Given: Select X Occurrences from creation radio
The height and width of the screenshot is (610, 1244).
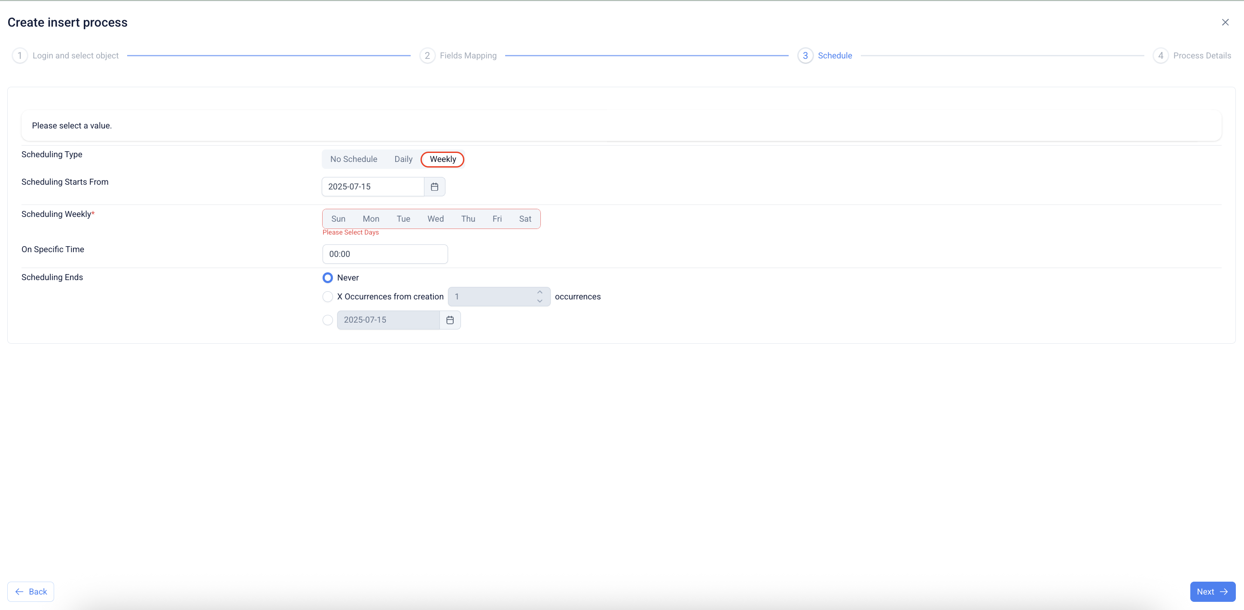Looking at the screenshot, I should click(x=327, y=296).
